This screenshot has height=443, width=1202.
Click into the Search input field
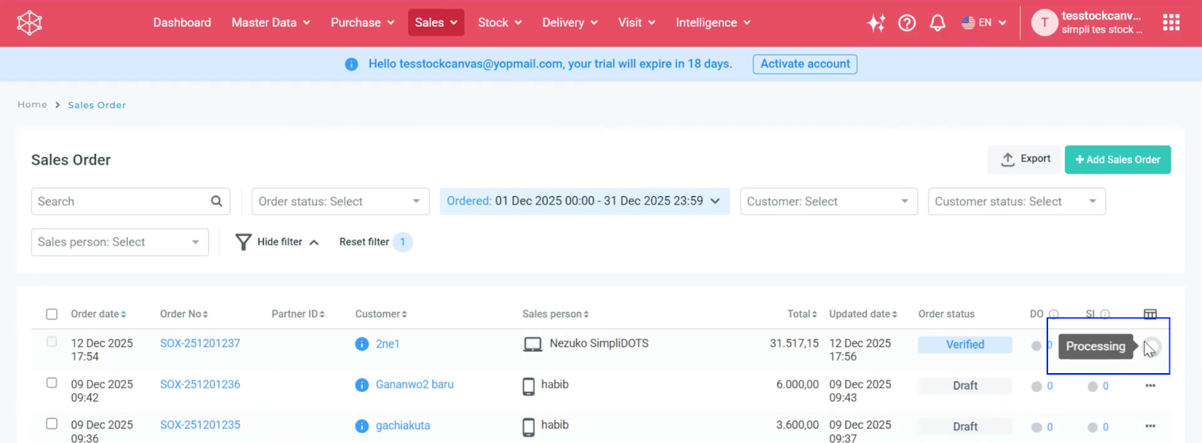[x=120, y=201]
